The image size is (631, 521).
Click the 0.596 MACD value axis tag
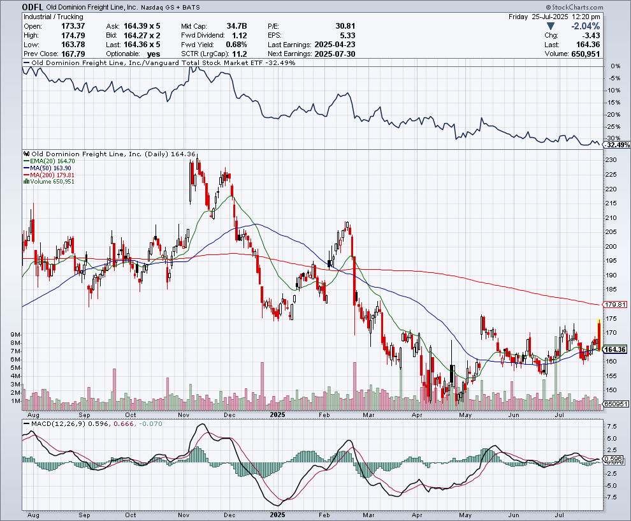tap(613, 459)
